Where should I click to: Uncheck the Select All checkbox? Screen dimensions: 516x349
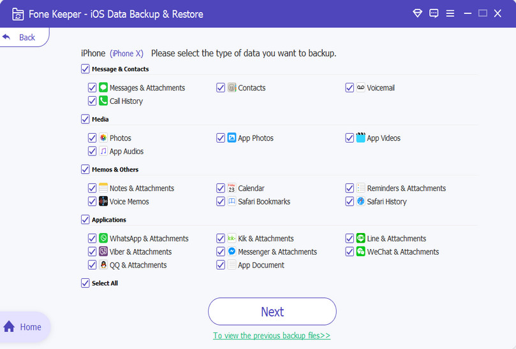(85, 283)
